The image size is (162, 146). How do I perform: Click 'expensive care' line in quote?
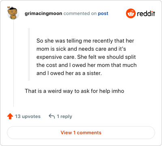point(86,57)
